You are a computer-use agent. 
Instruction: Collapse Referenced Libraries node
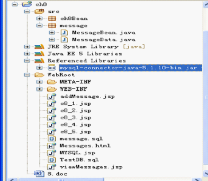pos(27,60)
